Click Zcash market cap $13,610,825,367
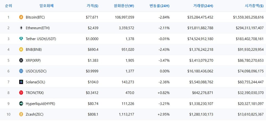The image size is (266, 122). click(251, 114)
